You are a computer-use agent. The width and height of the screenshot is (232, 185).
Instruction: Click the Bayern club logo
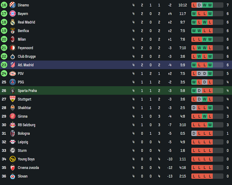(x=12, y=14)
